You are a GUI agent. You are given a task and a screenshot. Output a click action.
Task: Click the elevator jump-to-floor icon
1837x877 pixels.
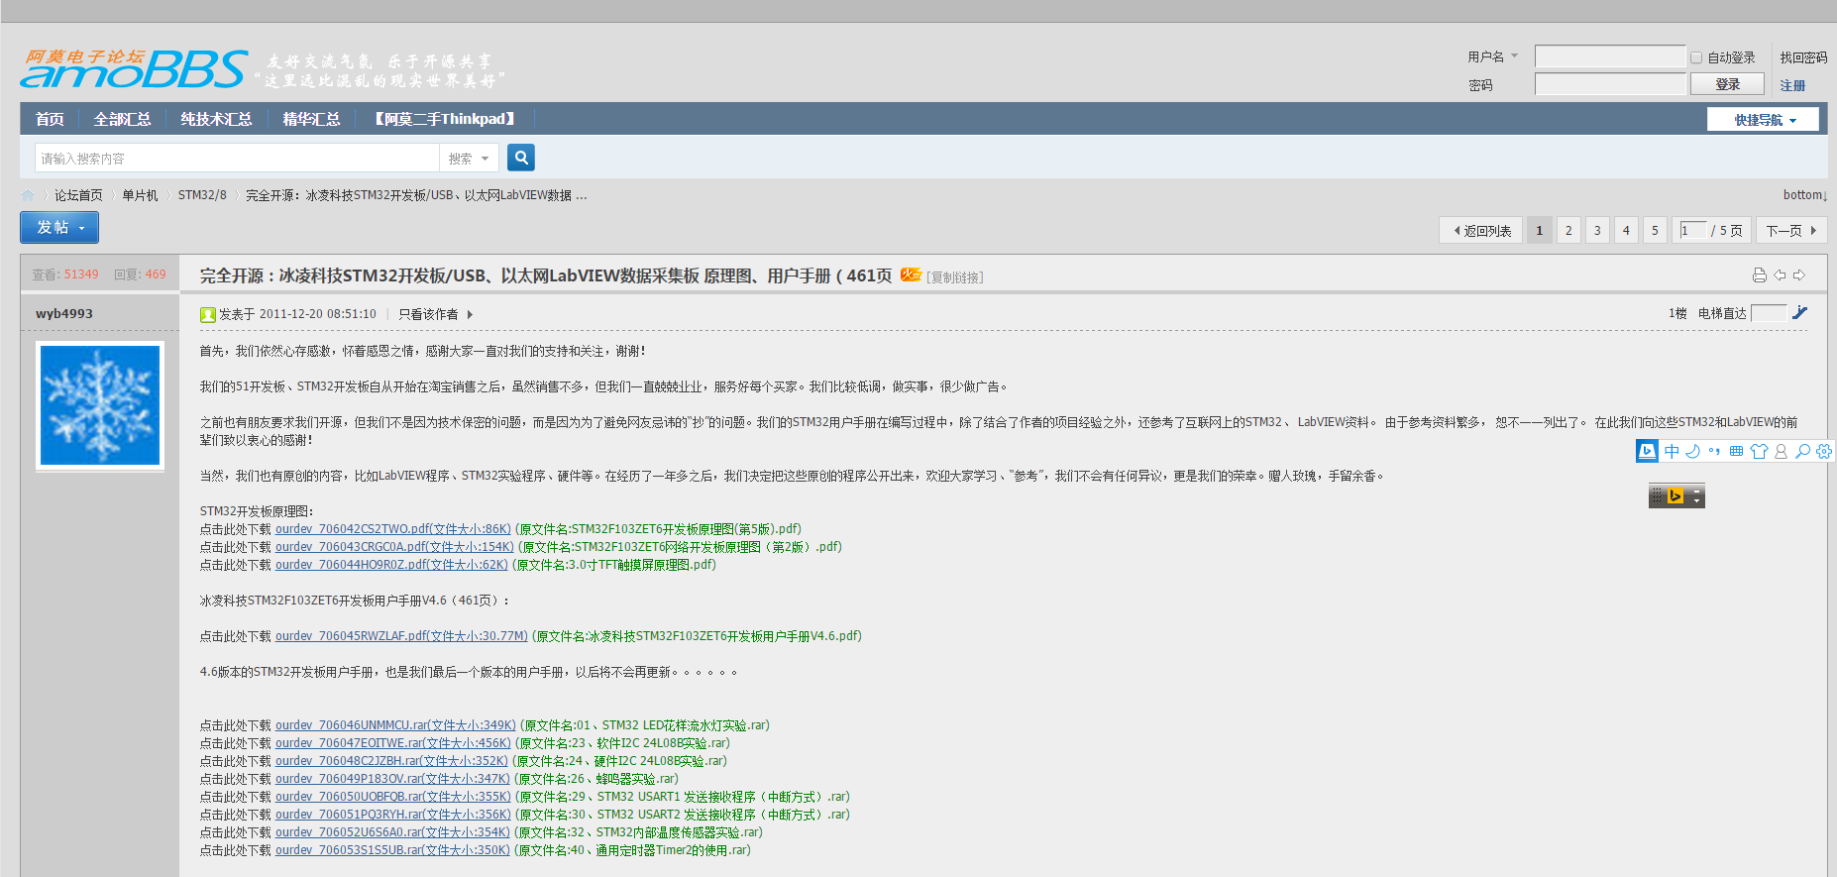pyautogui.click(x=1800, y=313)
